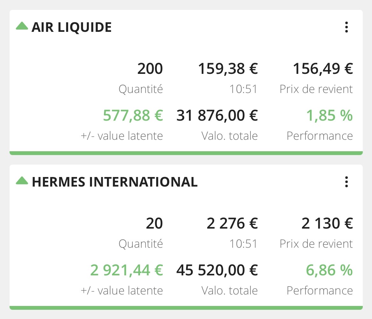The image size is (372, 319).
Task: Click the Air Liquide cost price 156,49 €
Action: pos(323,69)
